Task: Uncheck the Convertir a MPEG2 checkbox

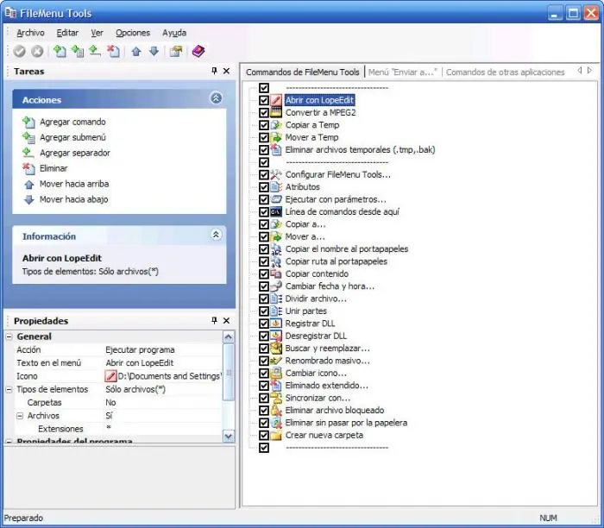Action: coord(264,112)
